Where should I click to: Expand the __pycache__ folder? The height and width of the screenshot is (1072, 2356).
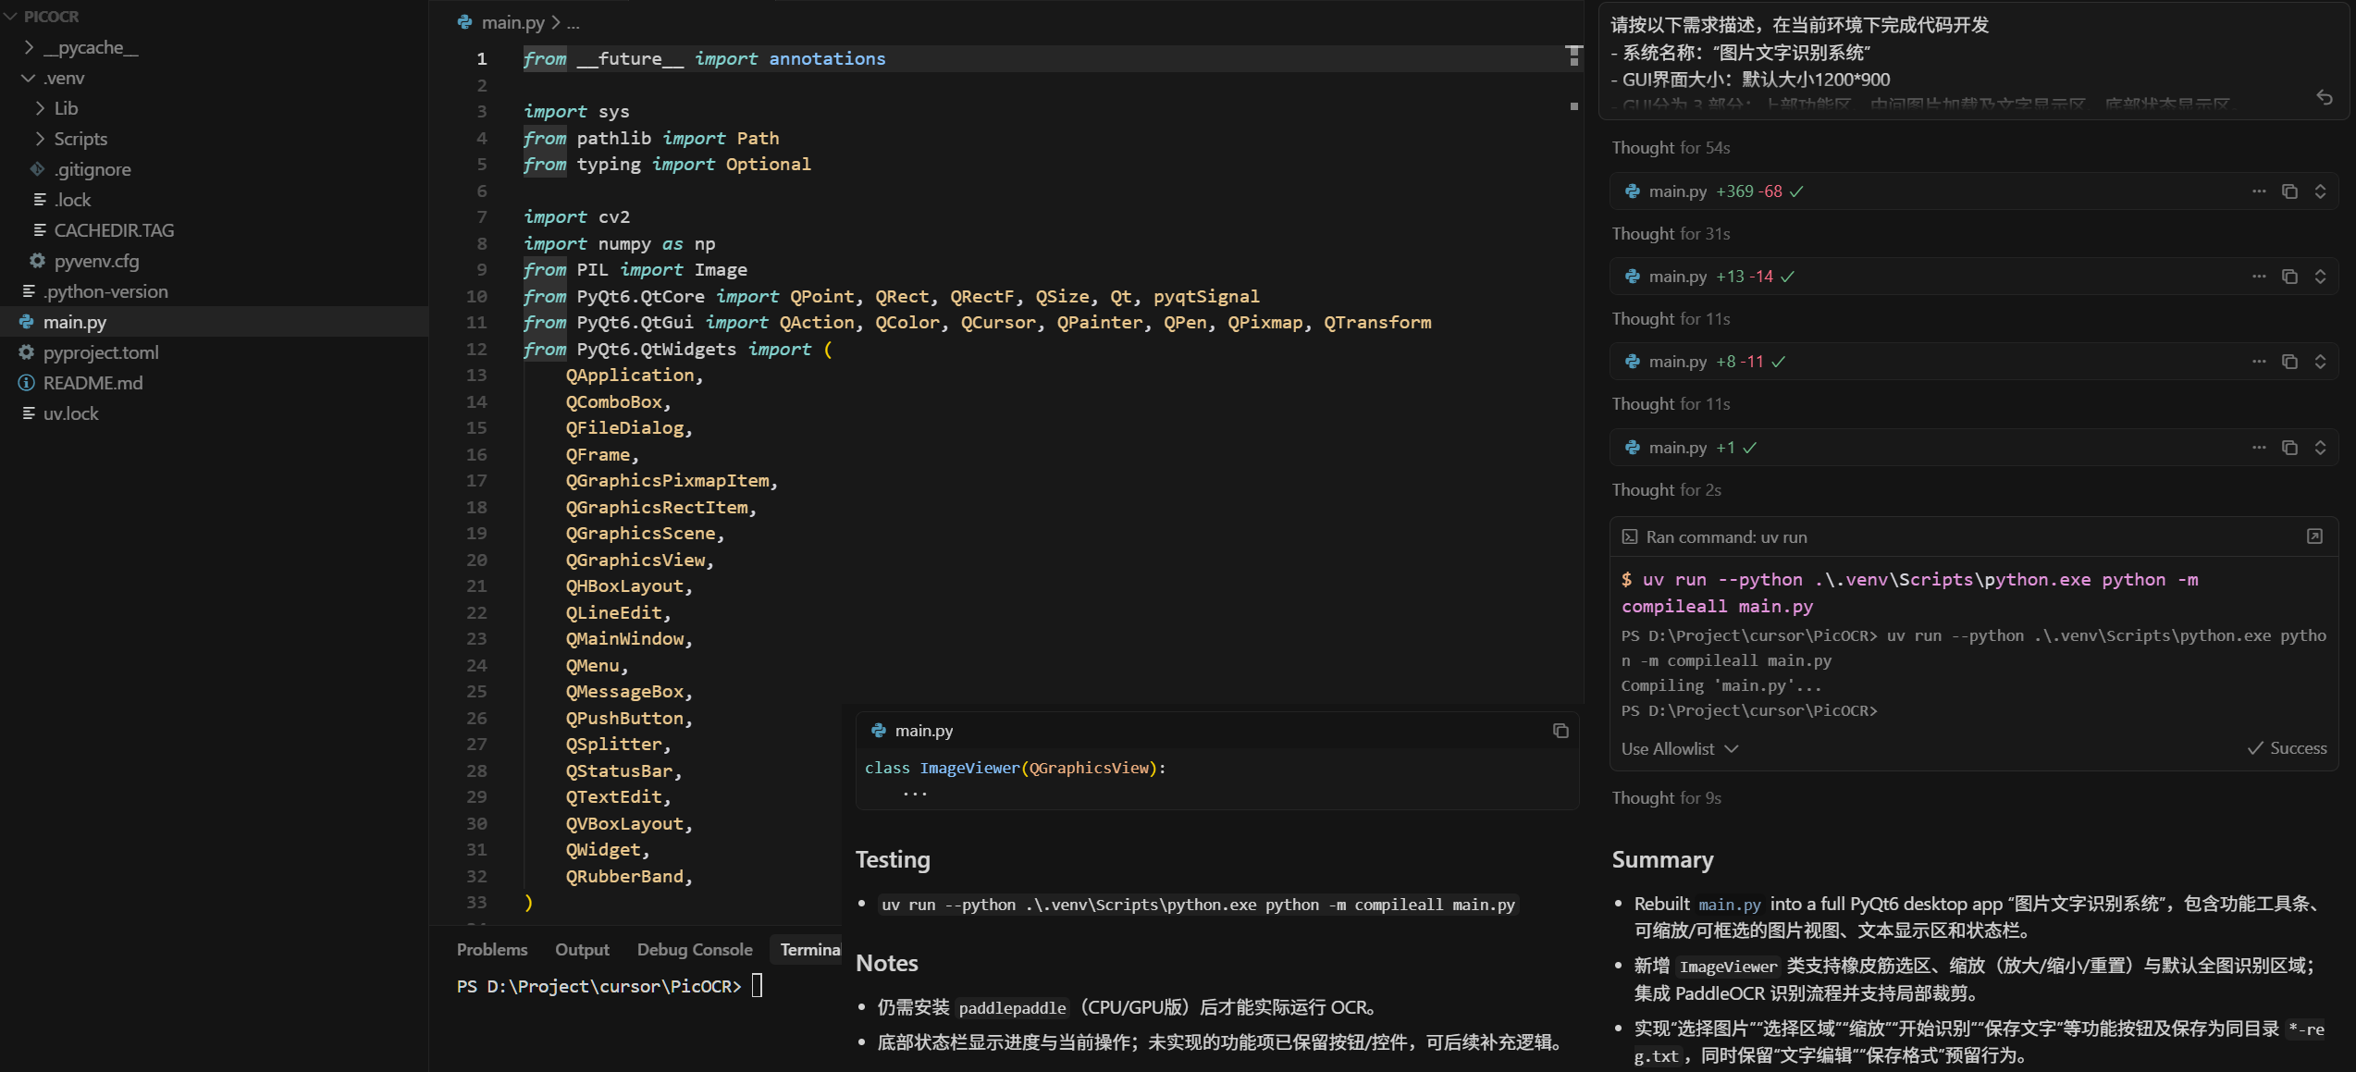click(29, 47)
